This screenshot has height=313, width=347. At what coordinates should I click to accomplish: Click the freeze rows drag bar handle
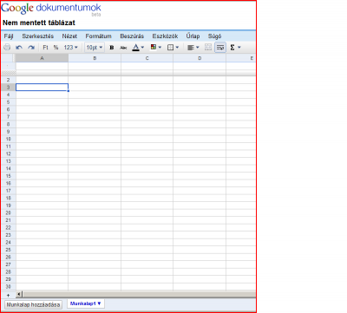tap(9, 73)
